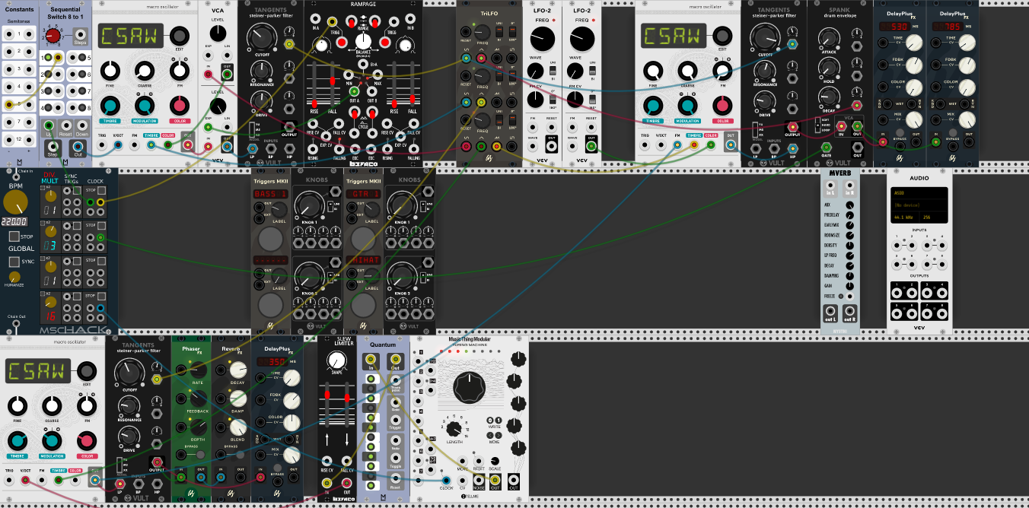1029x508 pixels.
Task: Click the Quantum In jack
Action: [371, 360]
